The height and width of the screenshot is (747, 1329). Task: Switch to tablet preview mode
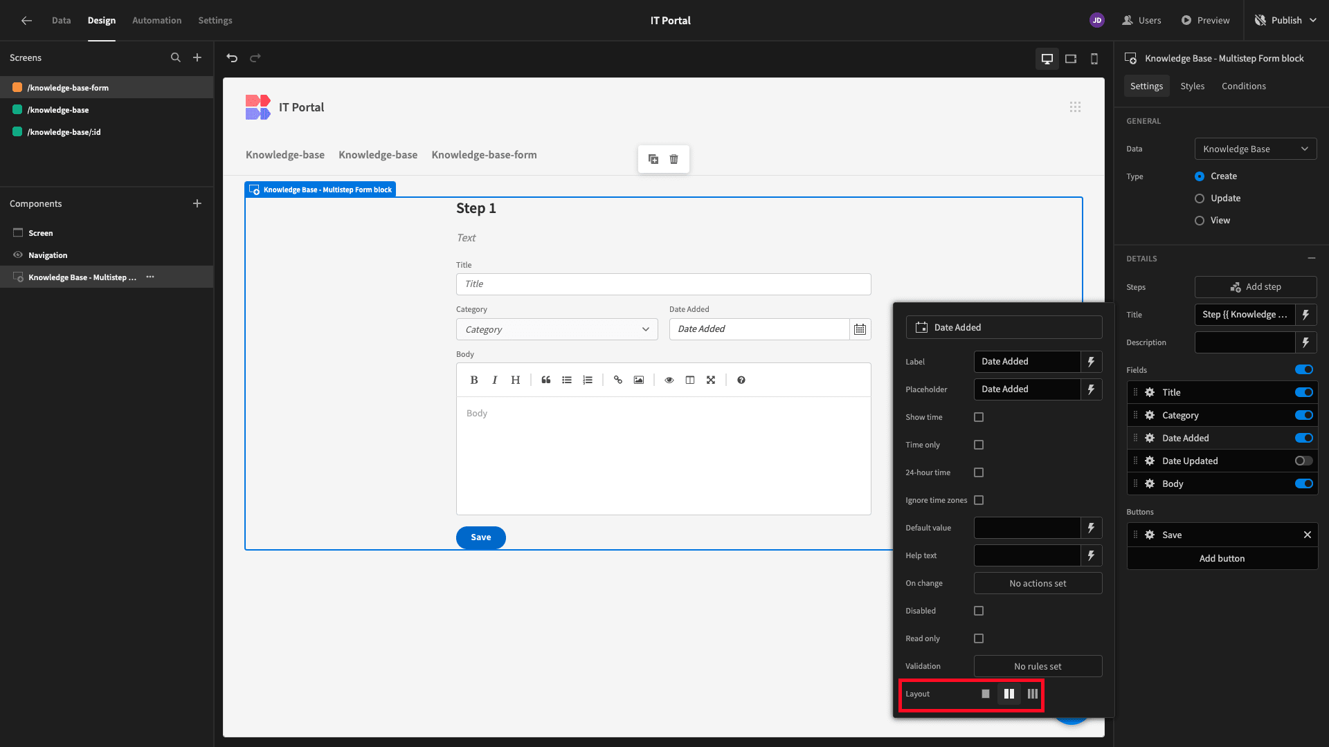point(1071,59)
